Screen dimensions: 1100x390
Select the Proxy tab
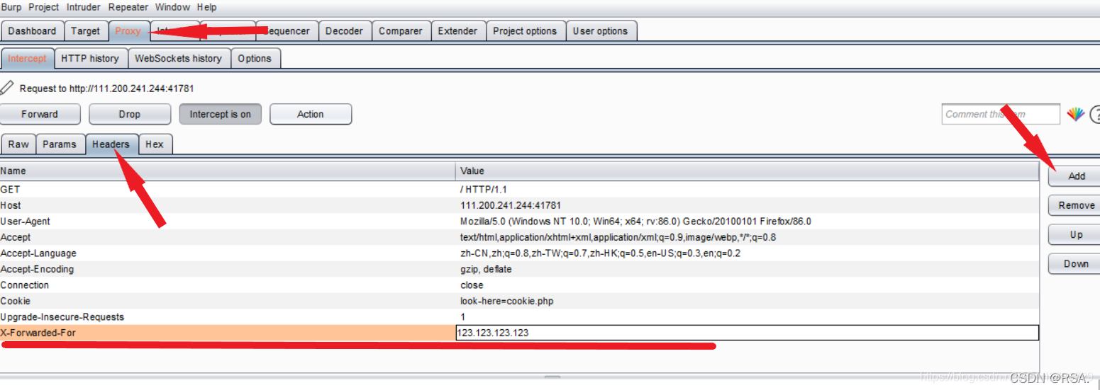tap(128, 31)
